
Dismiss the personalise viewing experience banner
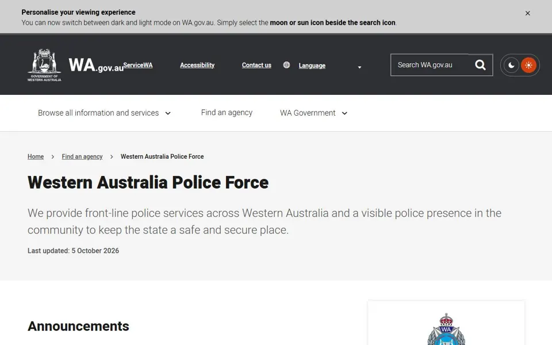pyautogui.click(x=527, y=13)
